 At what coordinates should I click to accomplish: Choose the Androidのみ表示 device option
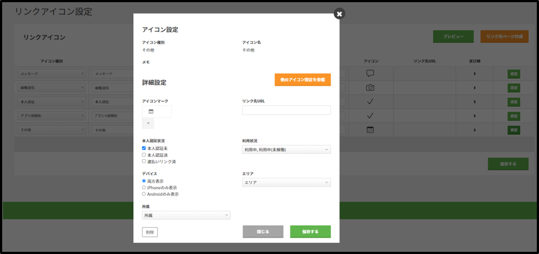coord(144,194)
